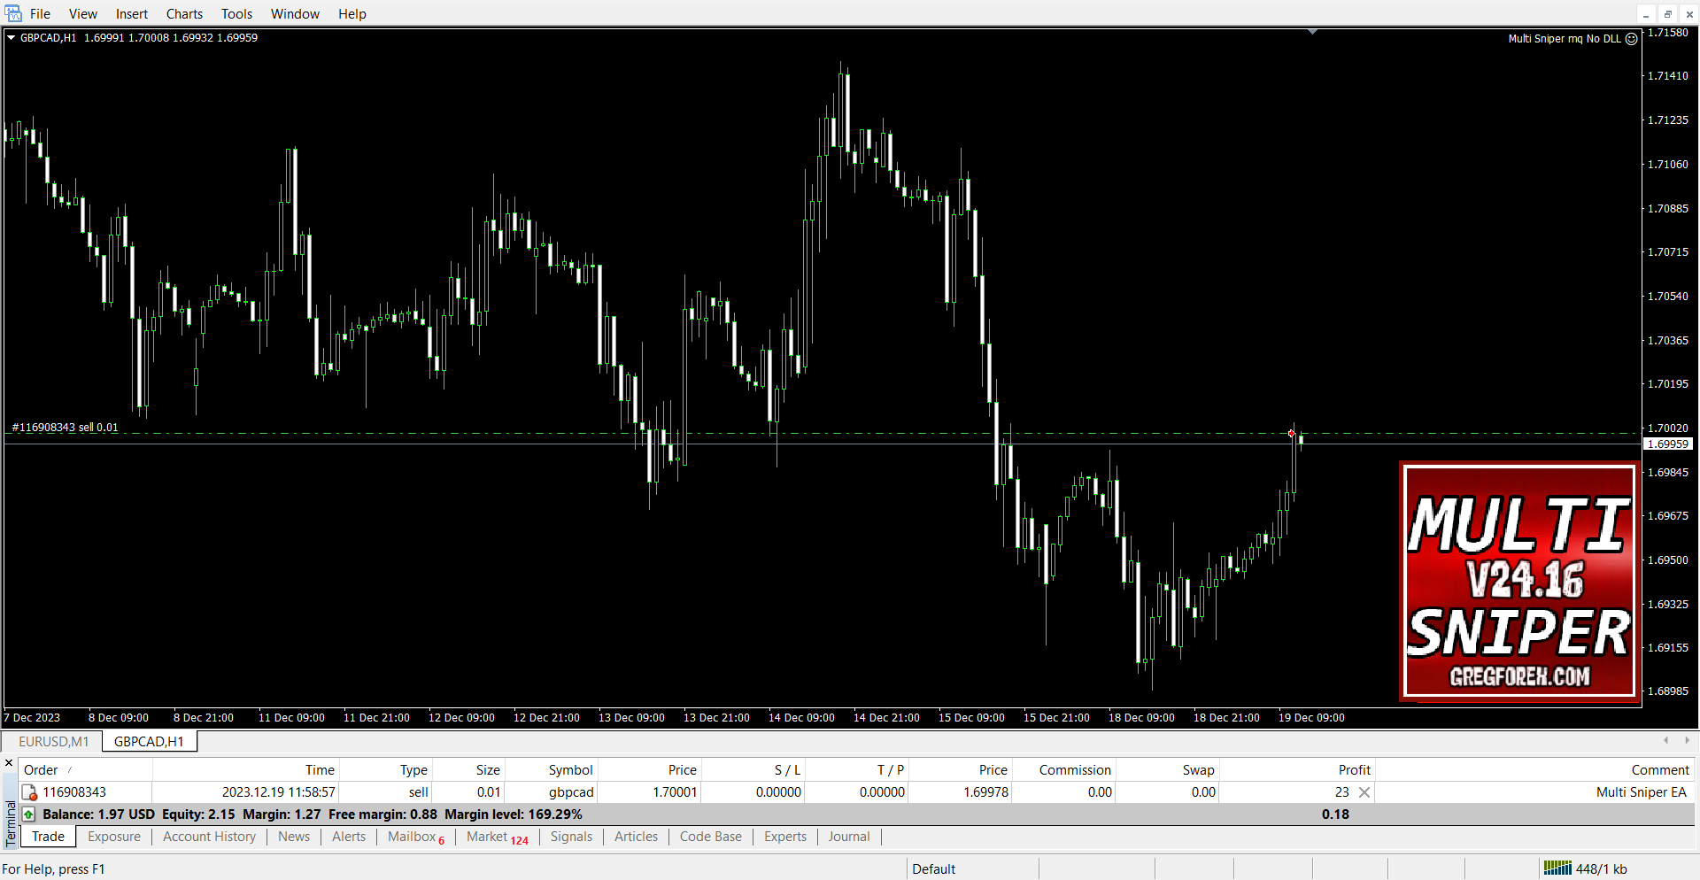The height and width of the screenshot is (880, 1700).
Task: Click the Expert Advisor smiley face icon
Action: (x=1631, y=39)
